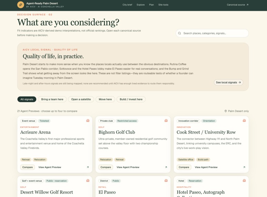Click the El Paseo card title
Viewport: 267px width, 197px height.
(x=107, y=192)
